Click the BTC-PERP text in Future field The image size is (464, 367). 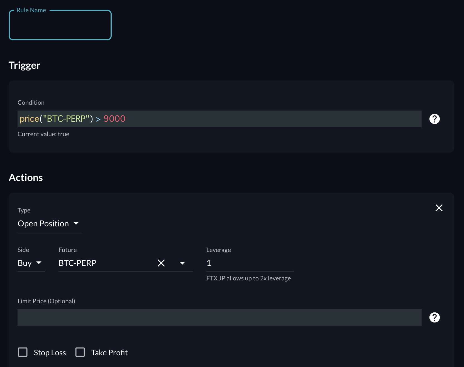tap(77, 263)
